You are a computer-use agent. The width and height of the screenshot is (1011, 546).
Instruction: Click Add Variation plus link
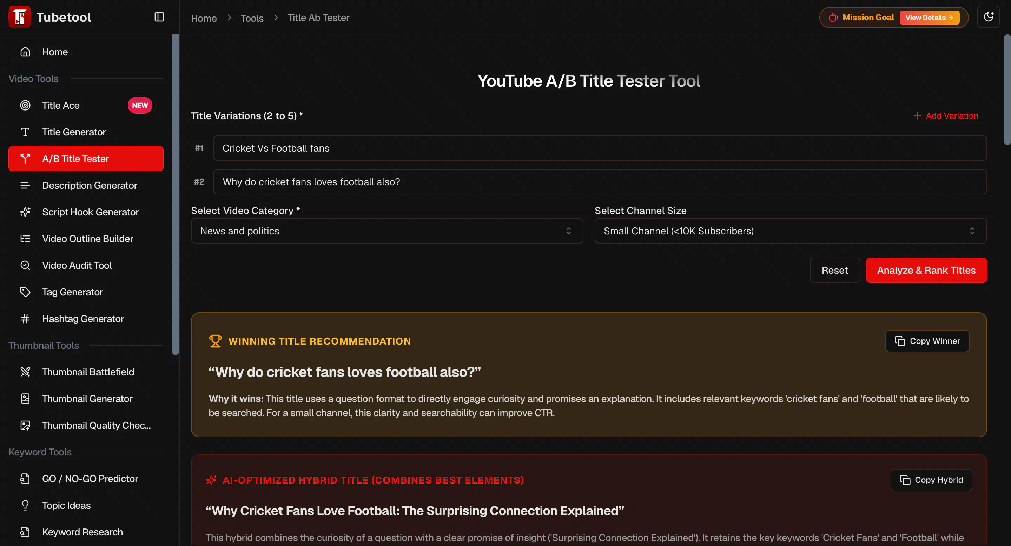point(945,116)
